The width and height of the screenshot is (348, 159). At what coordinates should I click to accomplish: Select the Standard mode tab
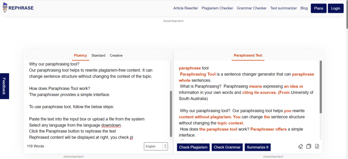point(98,55)
